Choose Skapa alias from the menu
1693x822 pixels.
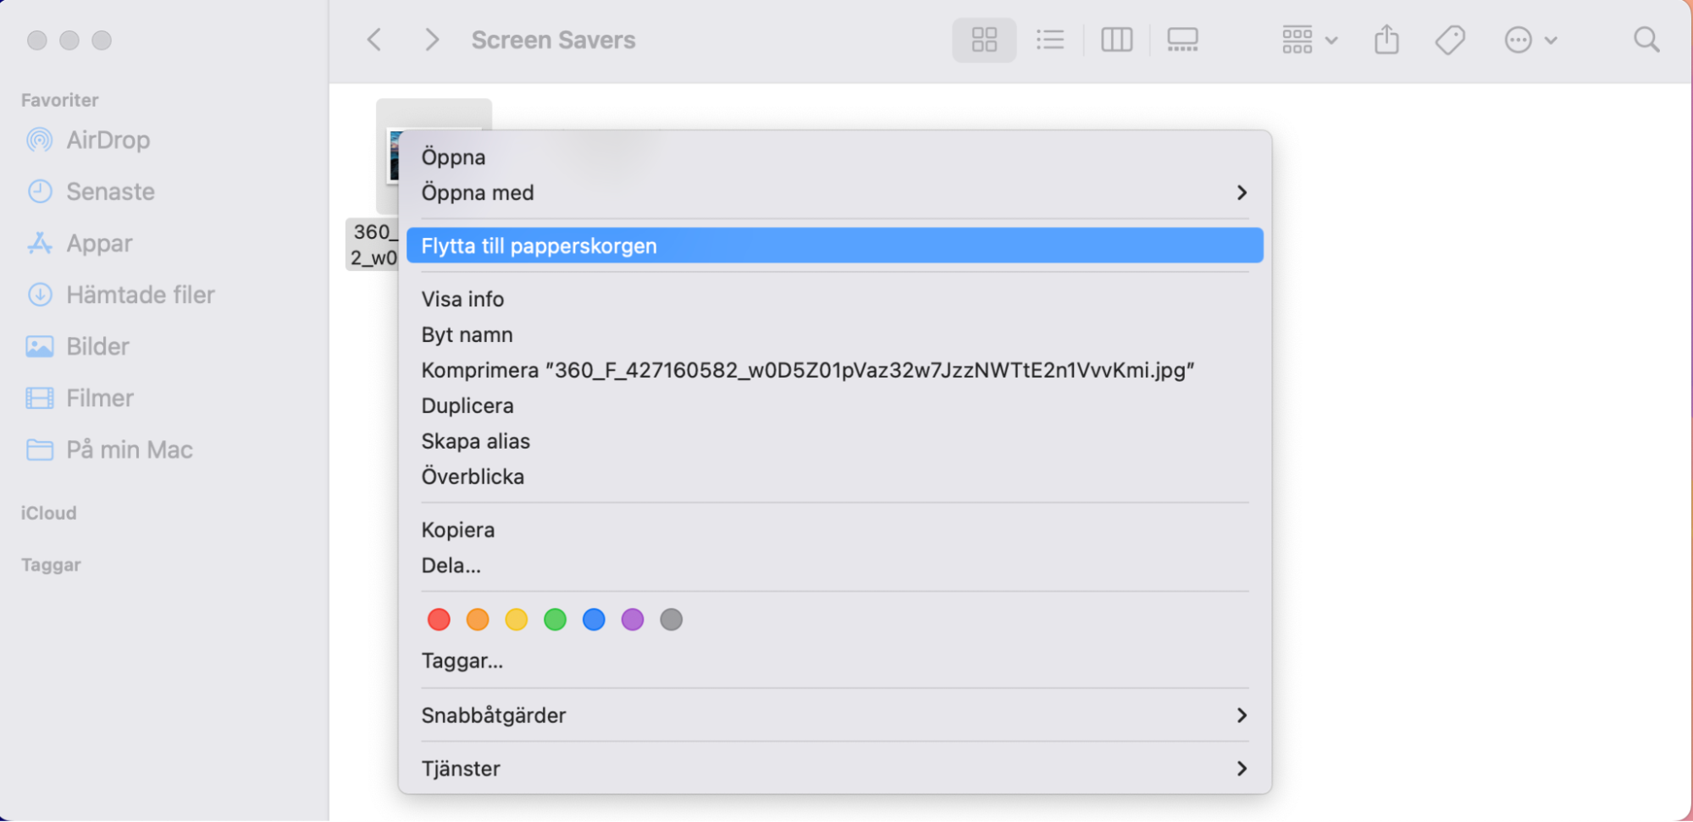pyautogui.click(x=834, y=441)
